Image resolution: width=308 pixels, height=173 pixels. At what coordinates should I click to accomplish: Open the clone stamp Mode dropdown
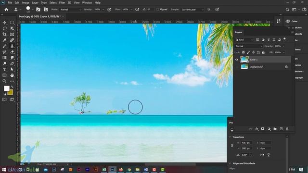tap(70, 10)
